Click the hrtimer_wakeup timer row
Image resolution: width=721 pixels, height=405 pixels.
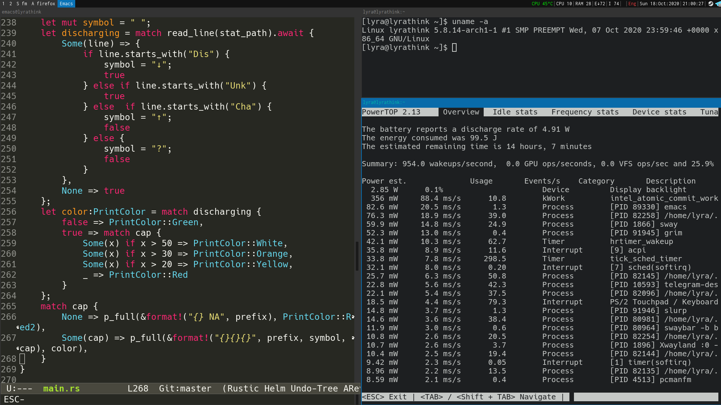pyautogui.click(x=540, y=241)
